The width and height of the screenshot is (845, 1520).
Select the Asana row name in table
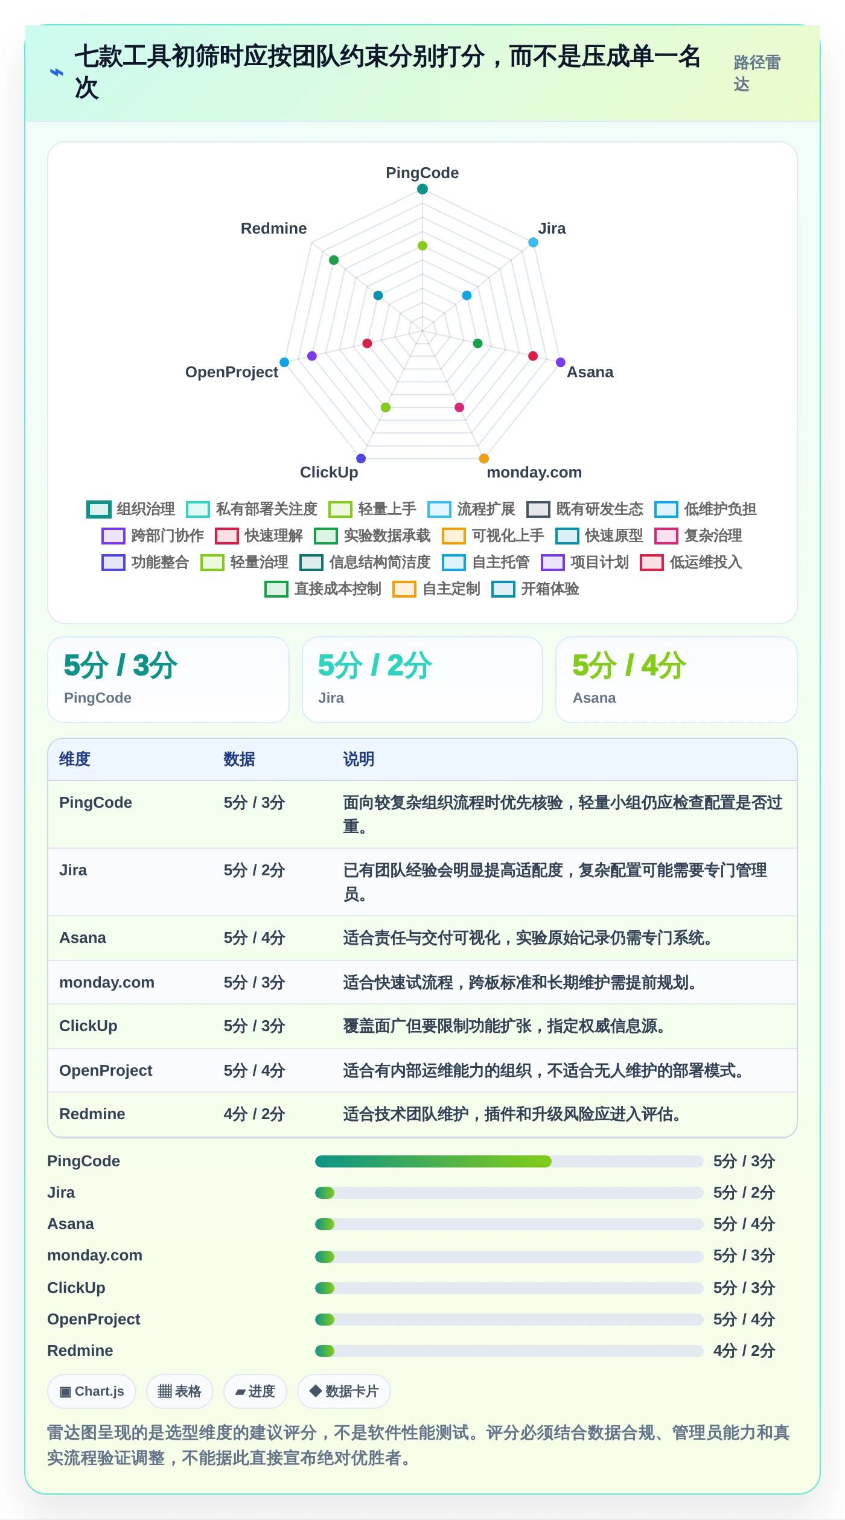(83, 938)
